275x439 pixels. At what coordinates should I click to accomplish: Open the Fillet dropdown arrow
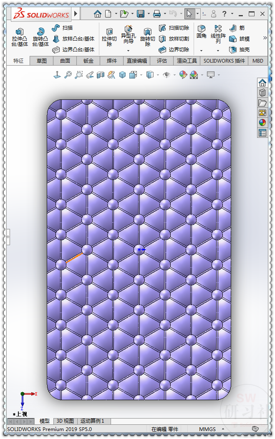(202, 51)
